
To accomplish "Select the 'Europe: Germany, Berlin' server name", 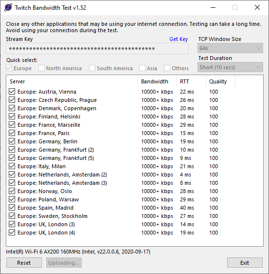I will tap(47, 141).
